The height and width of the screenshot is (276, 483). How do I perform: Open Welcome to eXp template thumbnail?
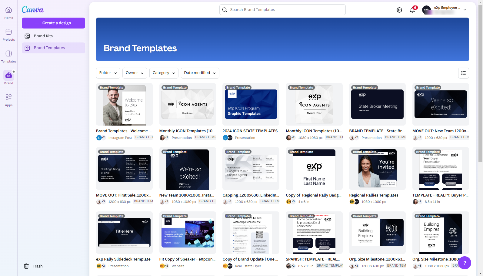(x=124, y=104)
